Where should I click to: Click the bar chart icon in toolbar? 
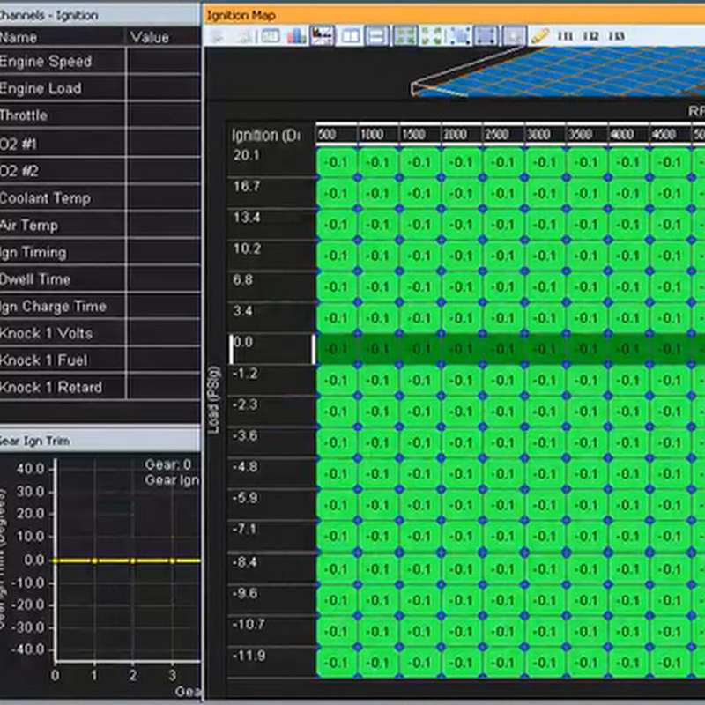[x=296, y=36]
